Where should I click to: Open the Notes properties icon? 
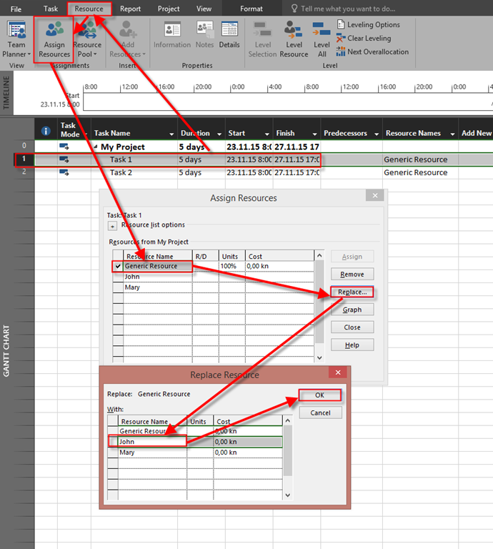[x=205, y=34]
